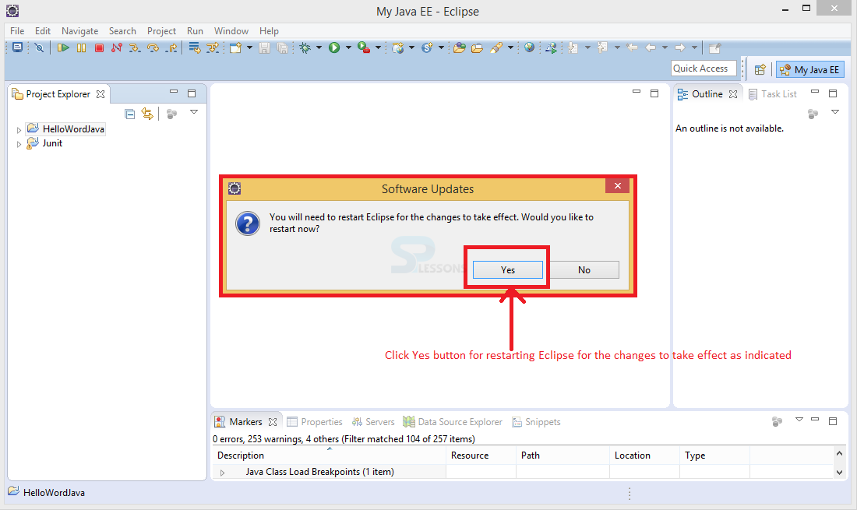The height and width of the screenshot is (510, 857).
Task: Click the Open Perspective icon
Action: 760,69
